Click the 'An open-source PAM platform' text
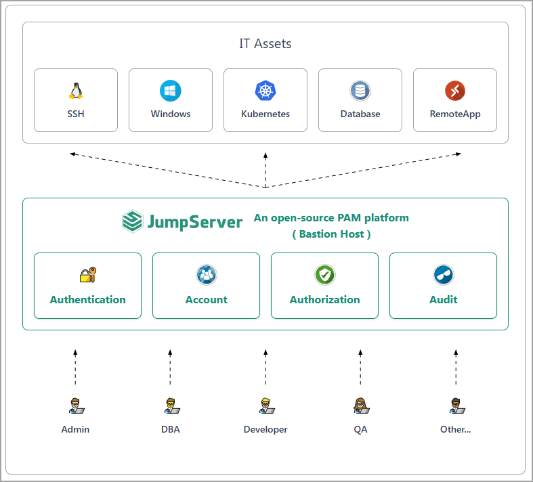533x482 pixels. (x=331, y=218)
